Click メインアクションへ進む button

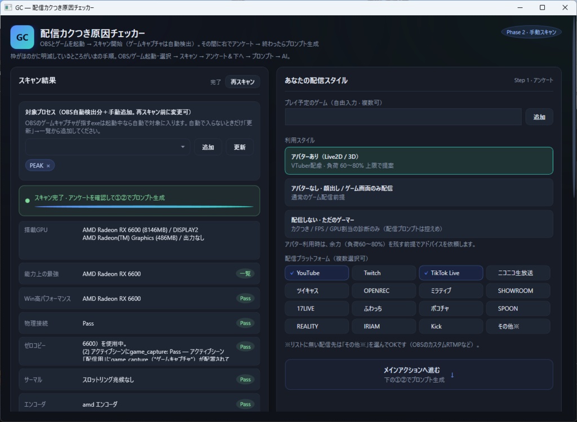(419, 375)
